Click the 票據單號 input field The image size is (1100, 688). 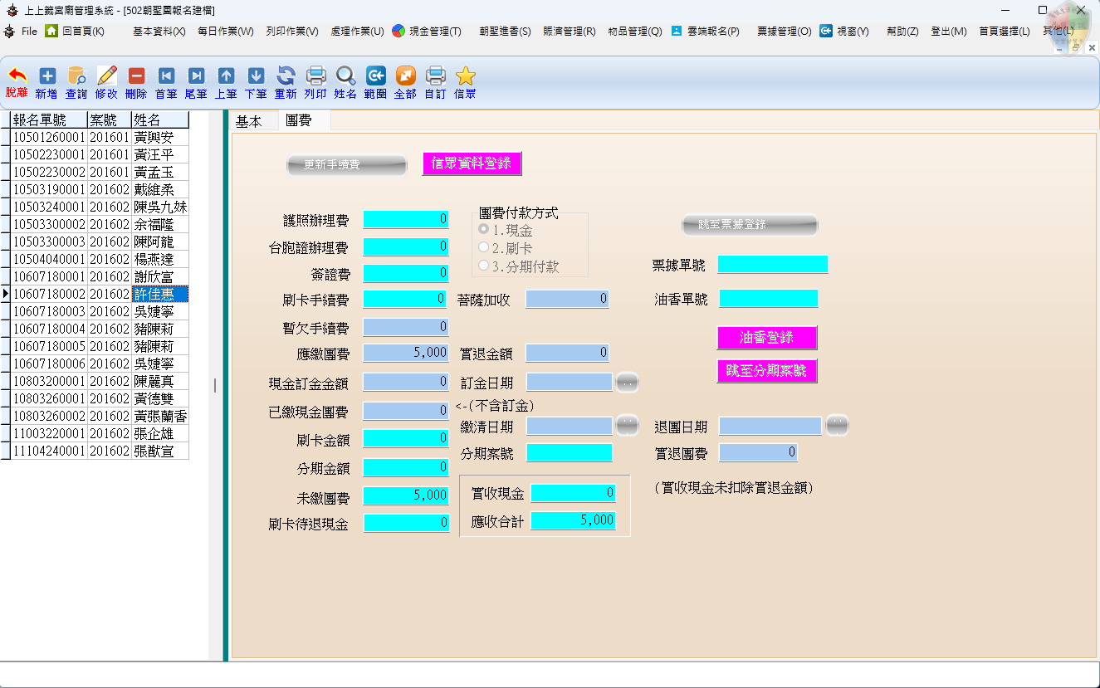point(772,265)
